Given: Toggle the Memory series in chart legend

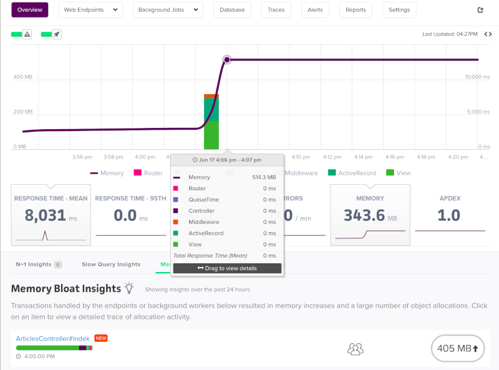Looking at the screenshot, I should (x=107, y=173).
